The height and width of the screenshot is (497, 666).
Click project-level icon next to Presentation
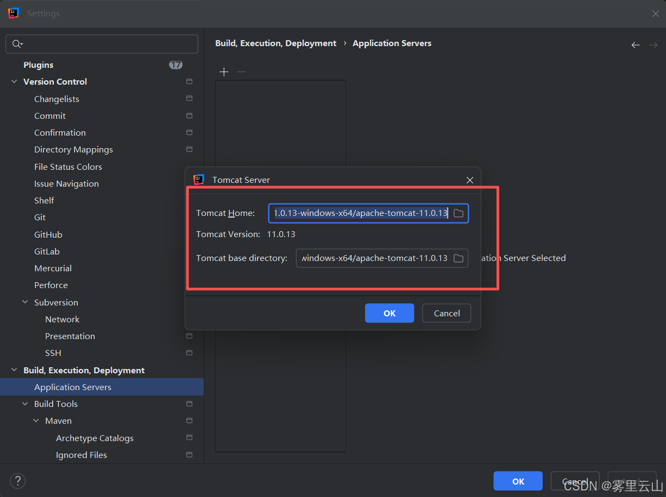click(x=189, y=336)
